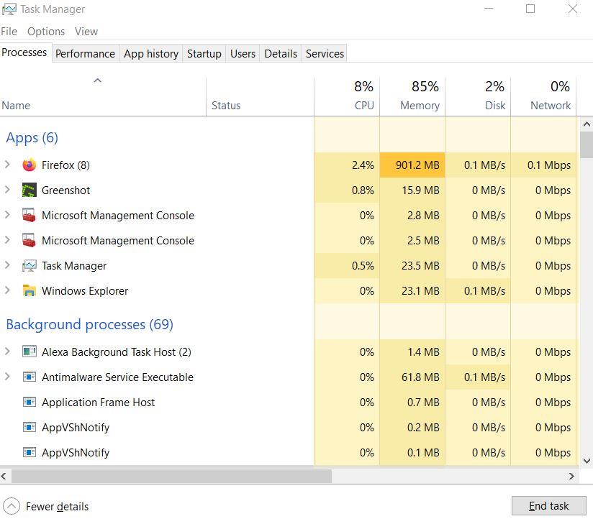Expand the Windows Explorer process entry
This screenshot has height=524, width=593.
pos(7,291)
